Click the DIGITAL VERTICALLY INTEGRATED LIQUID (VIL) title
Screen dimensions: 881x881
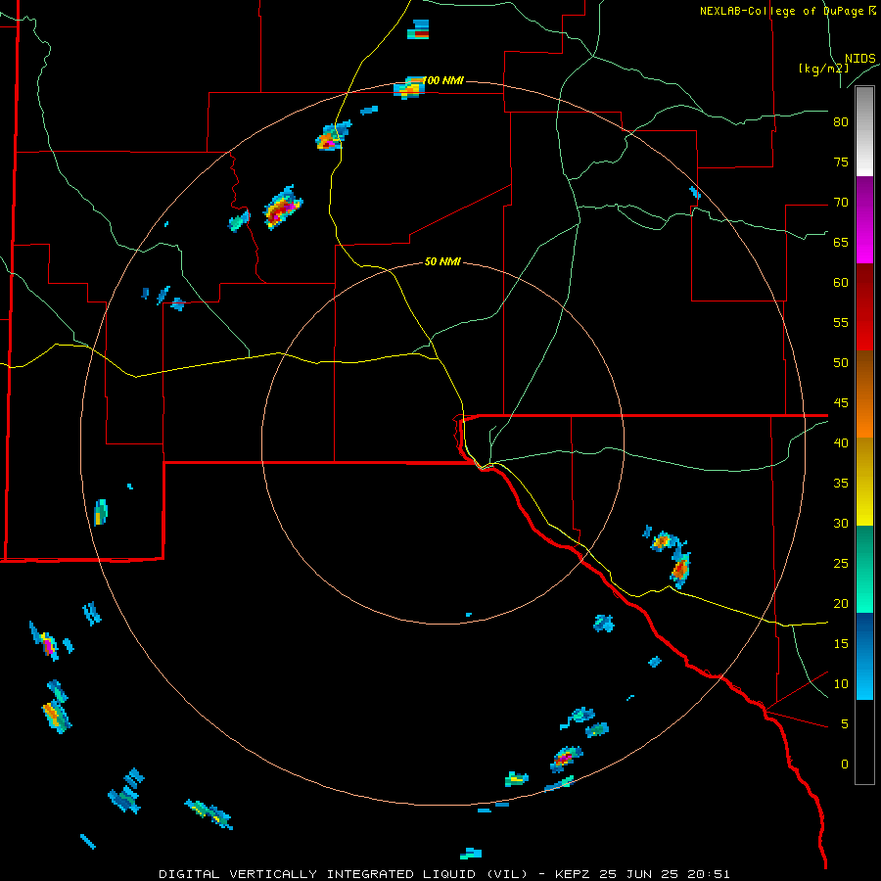344,874
